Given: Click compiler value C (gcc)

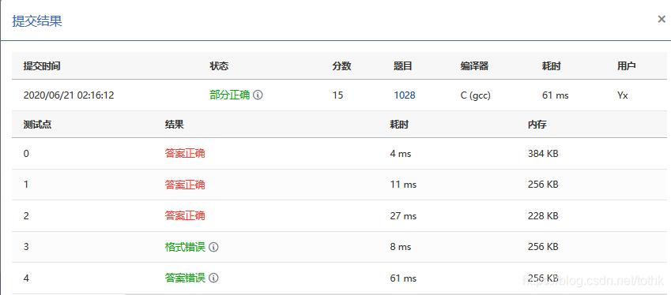Looking at the screenshot, I should (476, 95).
